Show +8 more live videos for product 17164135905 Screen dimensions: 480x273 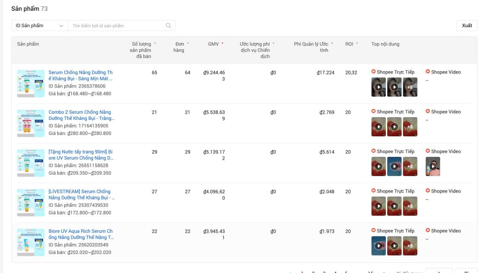pyautogui.click(x=410, y=127)
